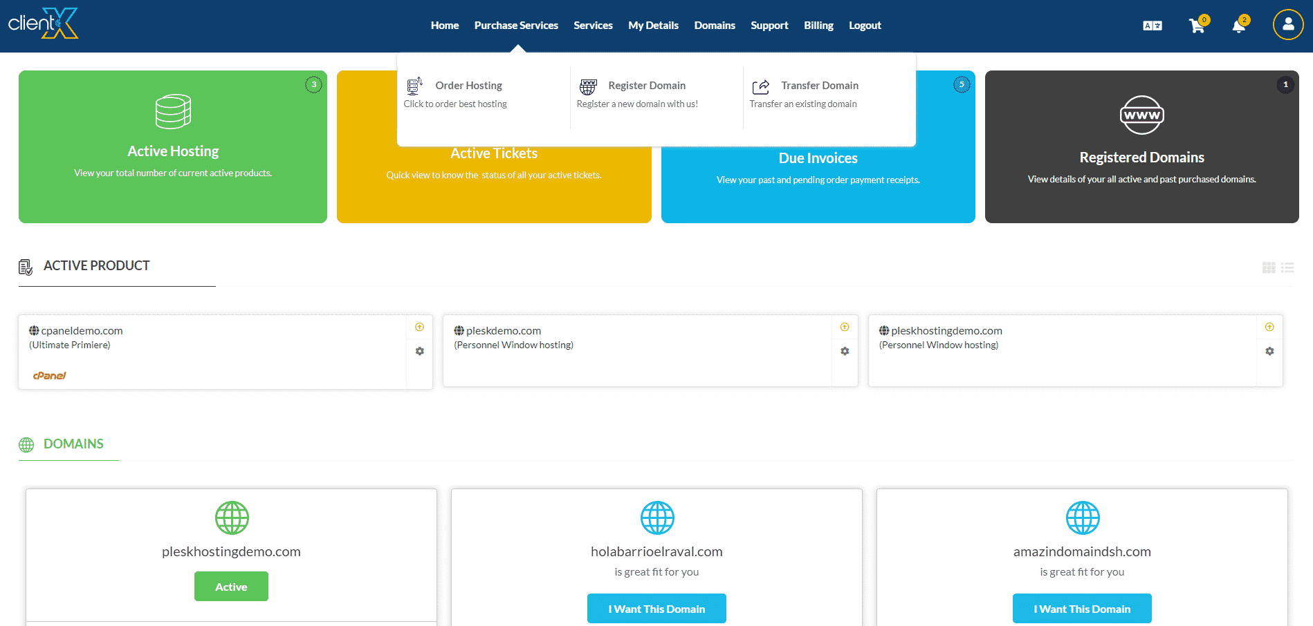Click the upgrade arrow on pleskdemo.com card
The image size is (1313, 626).
pos(845,328)
